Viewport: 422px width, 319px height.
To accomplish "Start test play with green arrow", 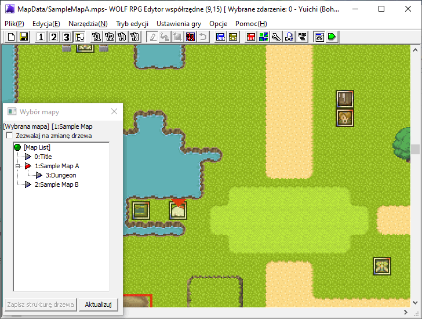I will (x=332, y=37).
